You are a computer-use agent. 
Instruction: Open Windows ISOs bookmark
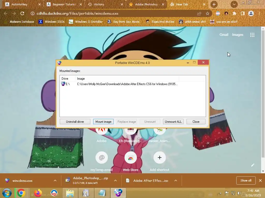coord(51,22)
